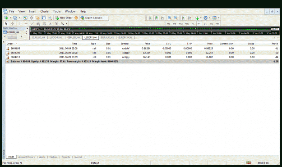Click the Periods clock icon
The width and height of the screenshot is (282, 167).
click(x=205, y=18)
